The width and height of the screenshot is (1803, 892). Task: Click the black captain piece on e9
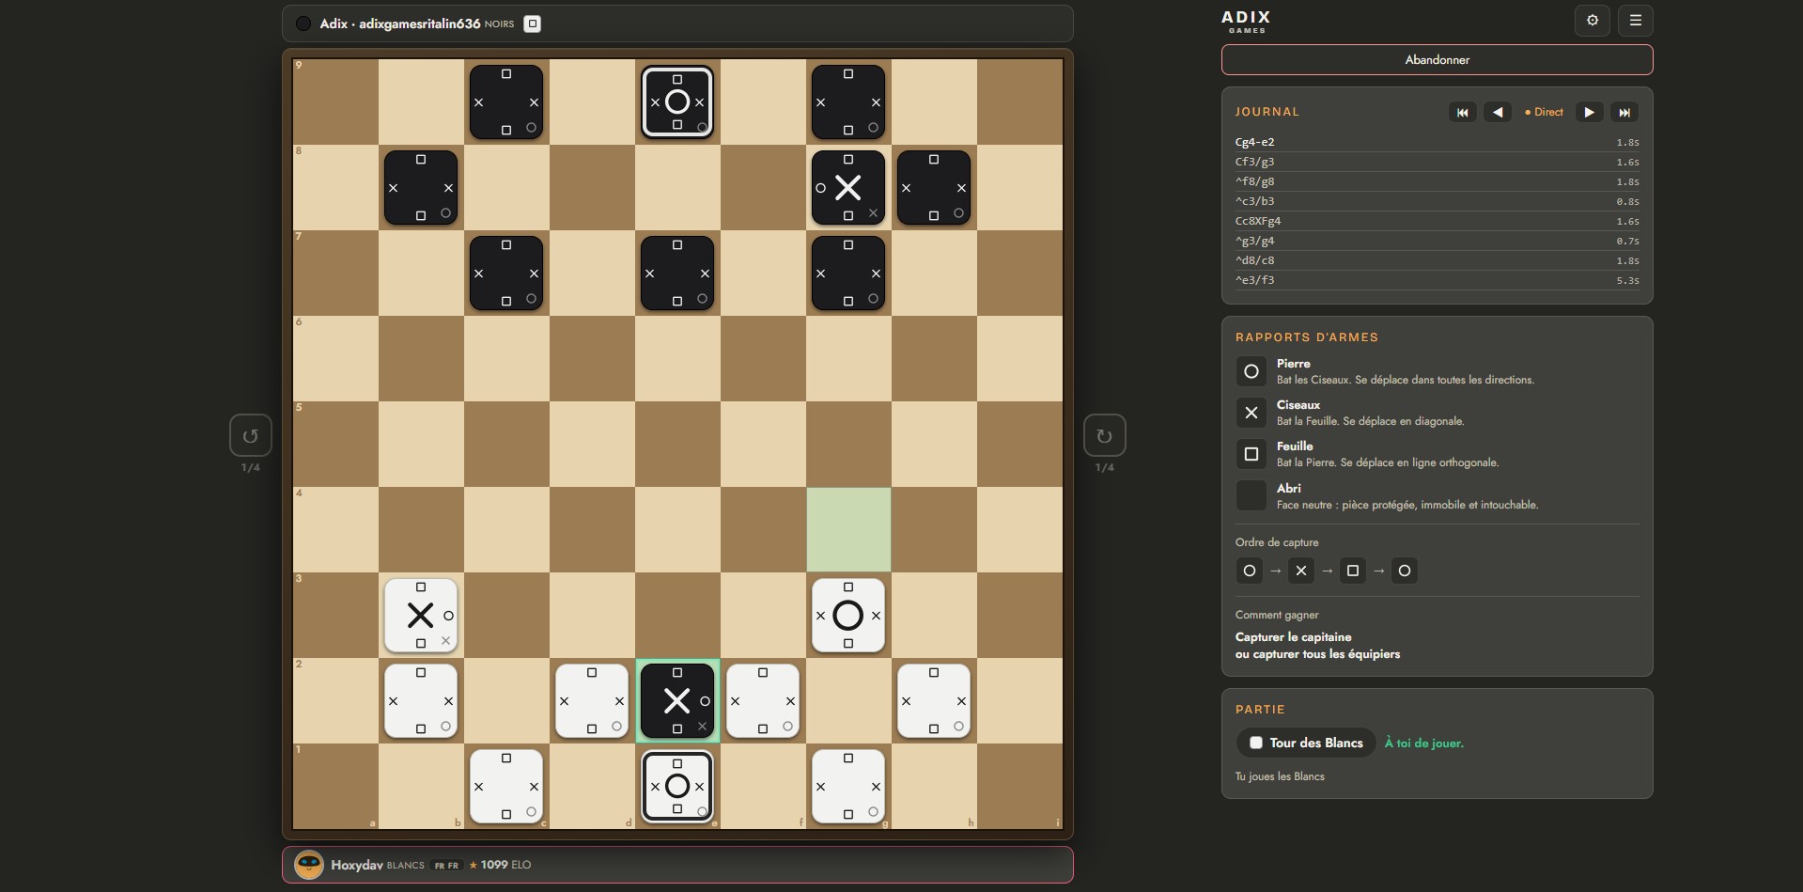pyautogui.click(x=677, y=102)
